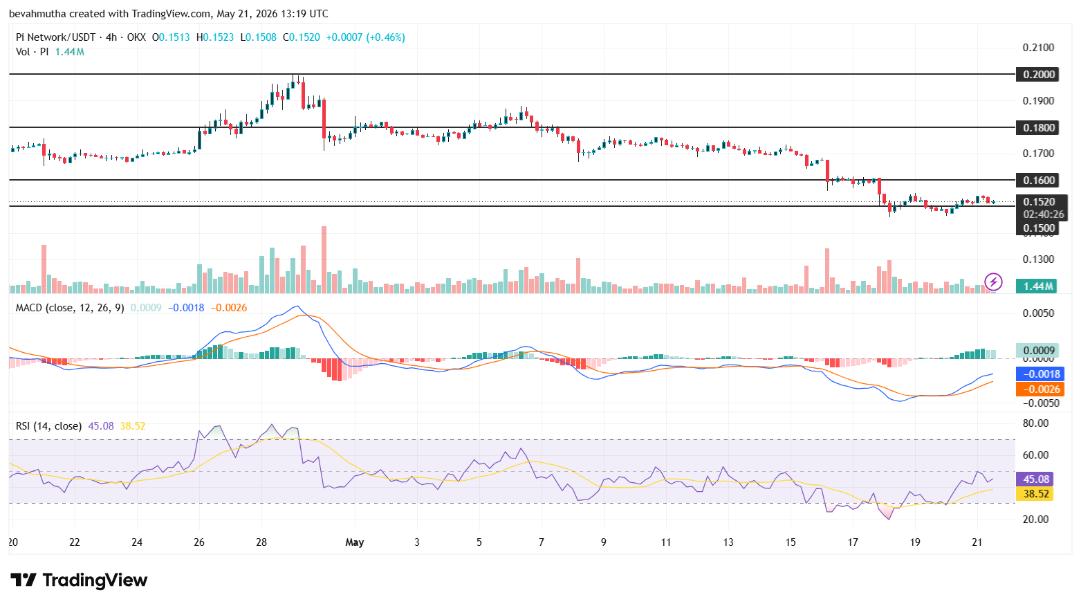This screenshot has height=606, width=1081.
Task: Click the 0.2100 price axis tick
Action: click(1039, 48)
